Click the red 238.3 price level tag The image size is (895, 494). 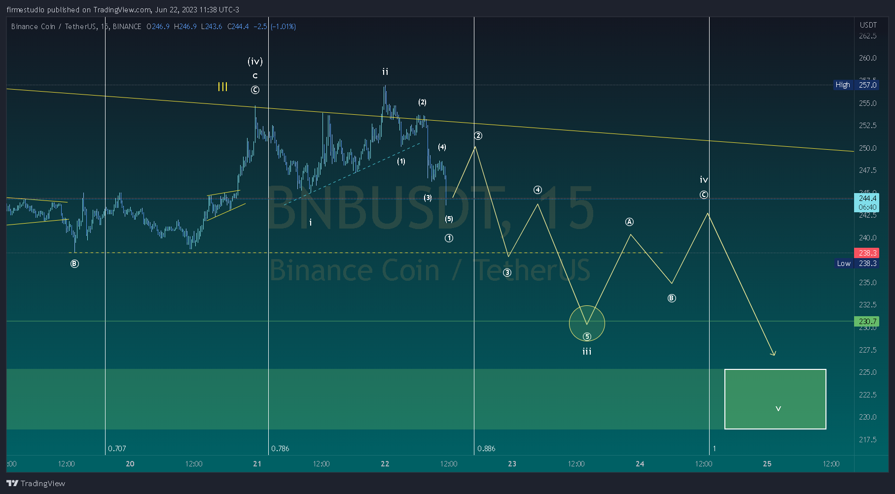[867, 253]
